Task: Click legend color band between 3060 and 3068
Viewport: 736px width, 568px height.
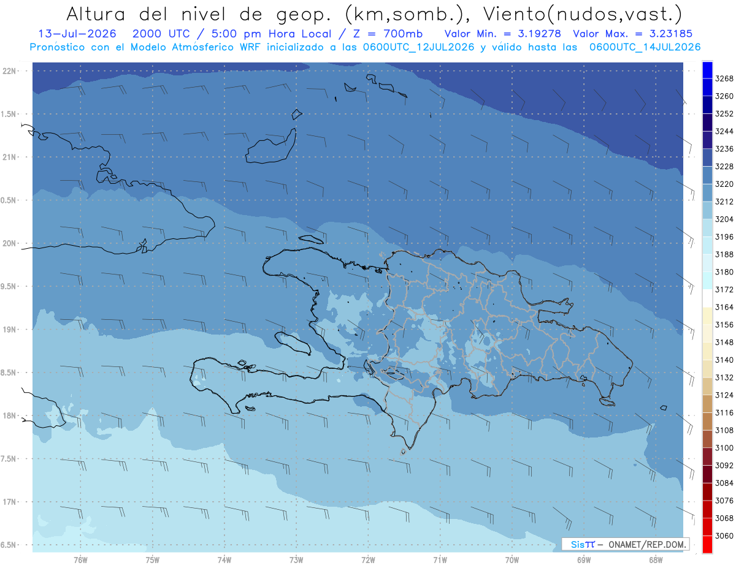Action: pyautogui.click(x=707, y=527)
